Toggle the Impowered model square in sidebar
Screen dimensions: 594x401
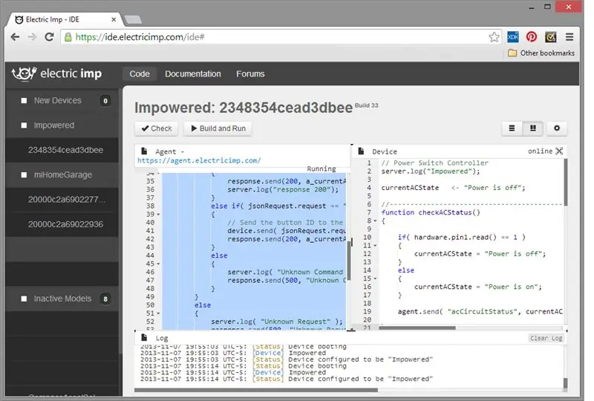point(24,125)
